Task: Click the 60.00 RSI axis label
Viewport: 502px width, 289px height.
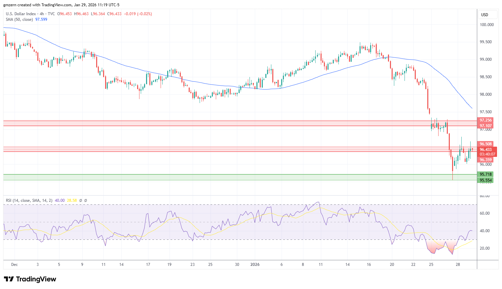Action: [485, 213]
